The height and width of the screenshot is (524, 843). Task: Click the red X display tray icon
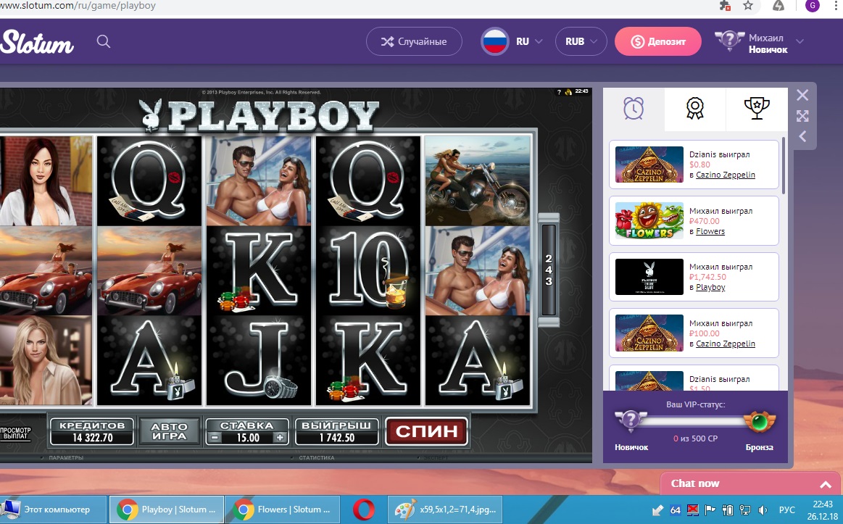click(692, 510)
